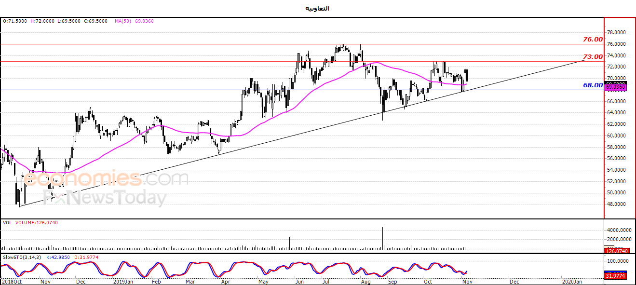The image size is (636, 285).
Task: Click the 60.0000 price axis value
Action: coord(617,136)
